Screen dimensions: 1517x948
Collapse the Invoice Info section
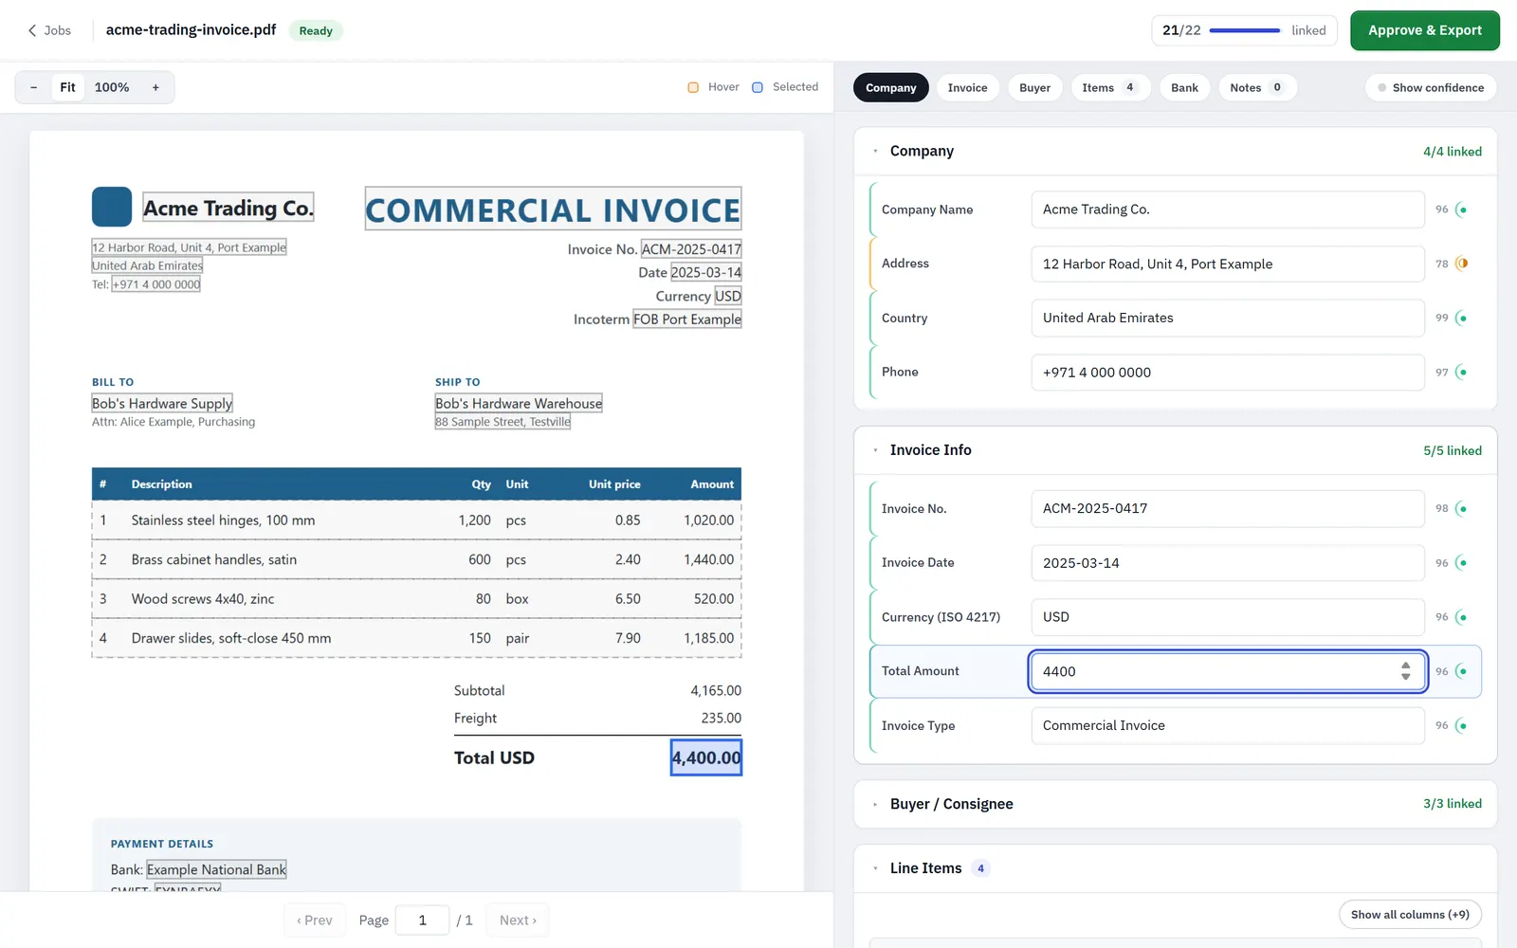point(875,450)
